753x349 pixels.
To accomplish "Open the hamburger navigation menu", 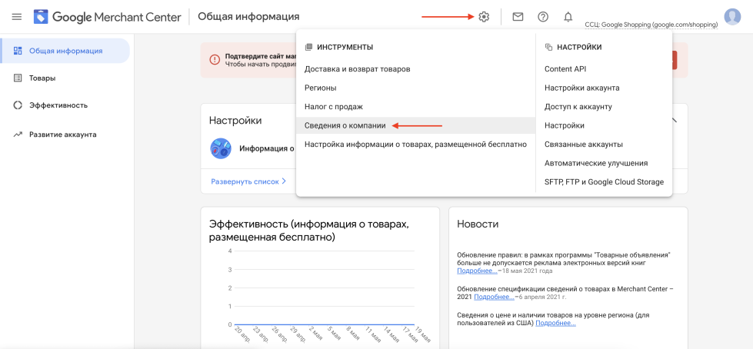I will click(x=17, y=17).
